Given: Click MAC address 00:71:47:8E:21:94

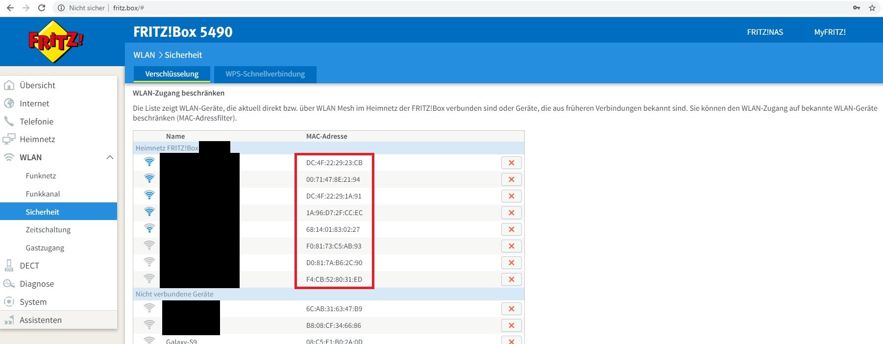Looking at the screenshot, I should tap(333, 179).
